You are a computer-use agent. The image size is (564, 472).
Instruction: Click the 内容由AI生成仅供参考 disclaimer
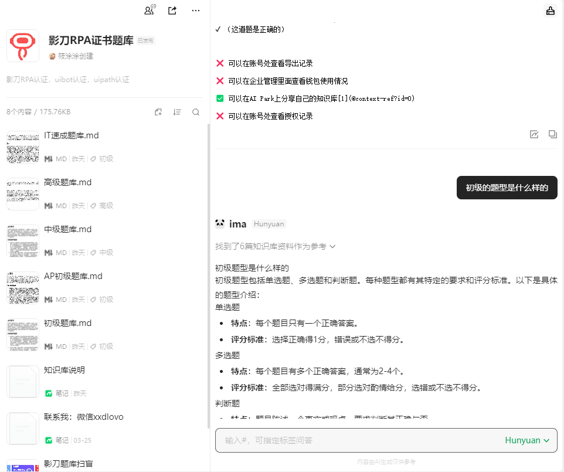386,461
